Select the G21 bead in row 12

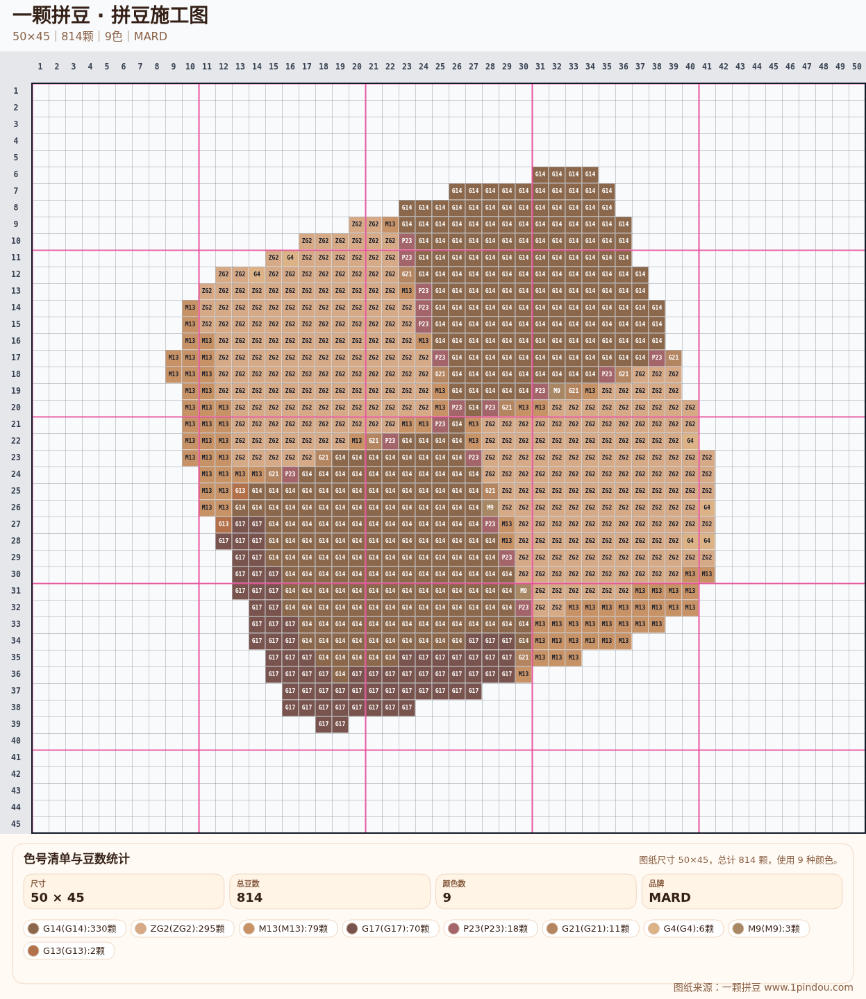coord(407,274)
